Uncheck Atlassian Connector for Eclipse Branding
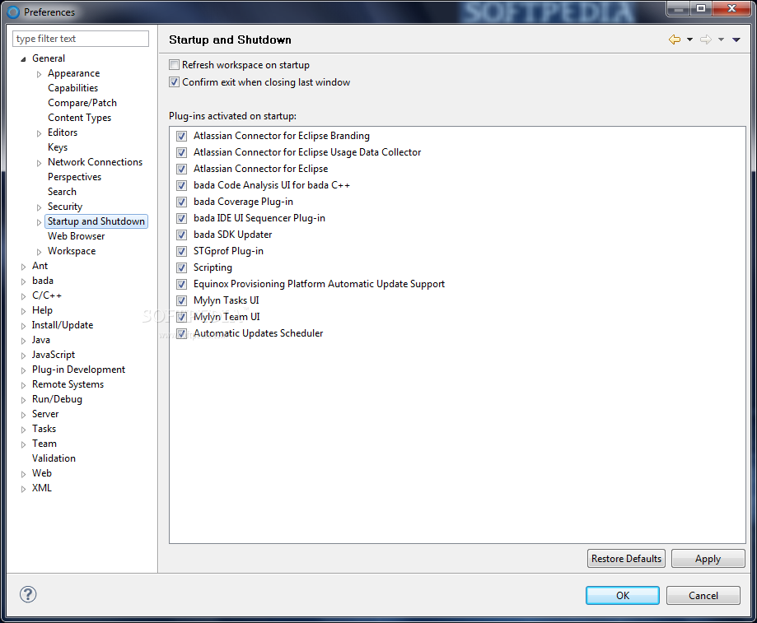This screenshot has height=623, width=757. 181,136
